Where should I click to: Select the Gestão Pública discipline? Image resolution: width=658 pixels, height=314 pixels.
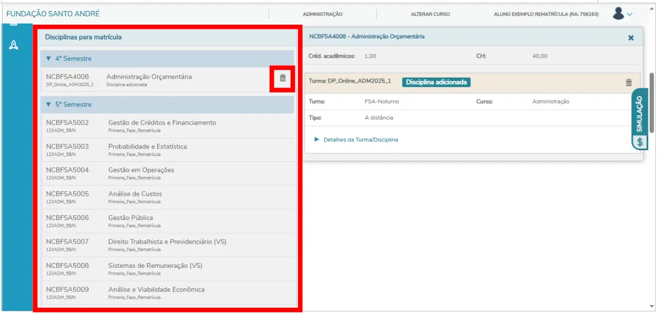tap(130, 218)
